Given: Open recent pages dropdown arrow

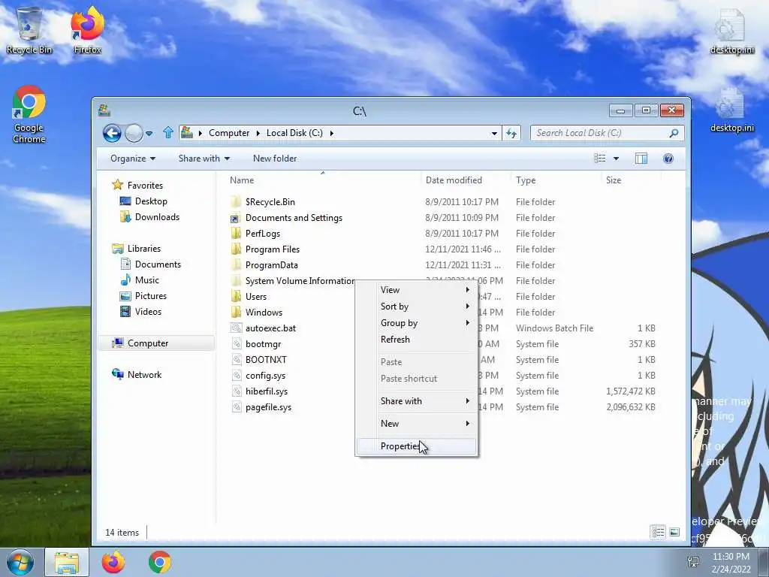Looking at the screenshot, I should [149, 134].
